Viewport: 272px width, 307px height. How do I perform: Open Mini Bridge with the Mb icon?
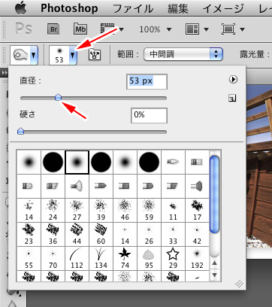click(x=80, y=29)
